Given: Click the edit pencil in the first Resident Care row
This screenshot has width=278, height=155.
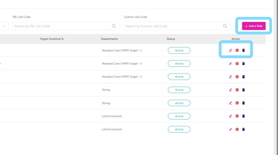Looking at the screenshot, I should 231,50.
